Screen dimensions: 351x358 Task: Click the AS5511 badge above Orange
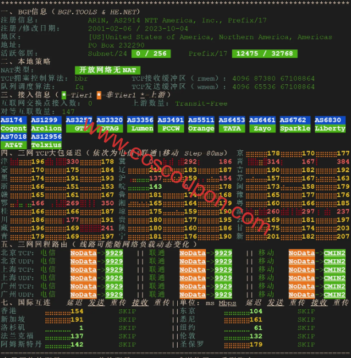(x=201, y=120)
